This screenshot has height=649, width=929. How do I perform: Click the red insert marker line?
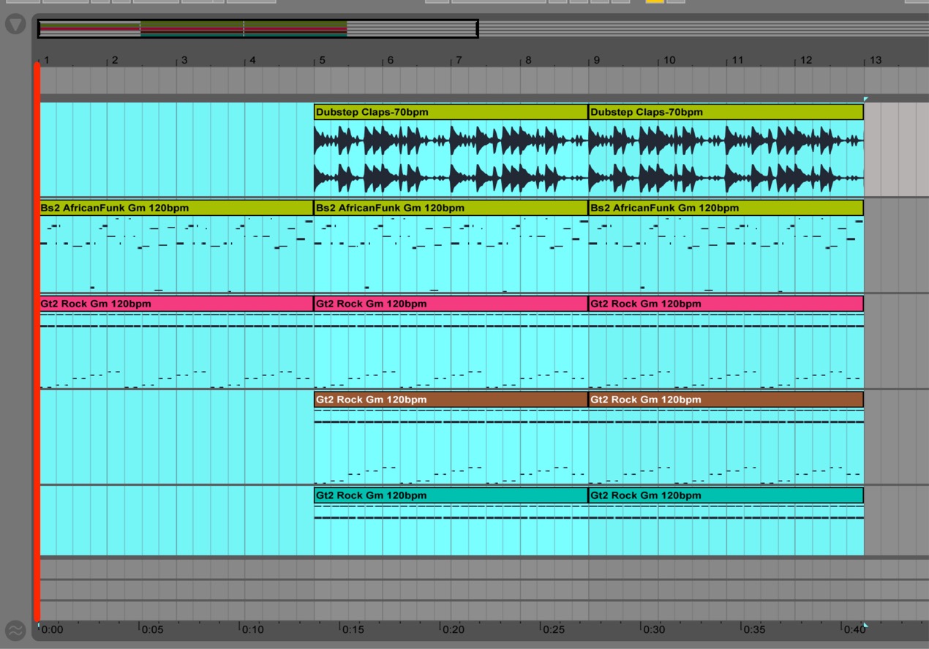click(37, 342)
